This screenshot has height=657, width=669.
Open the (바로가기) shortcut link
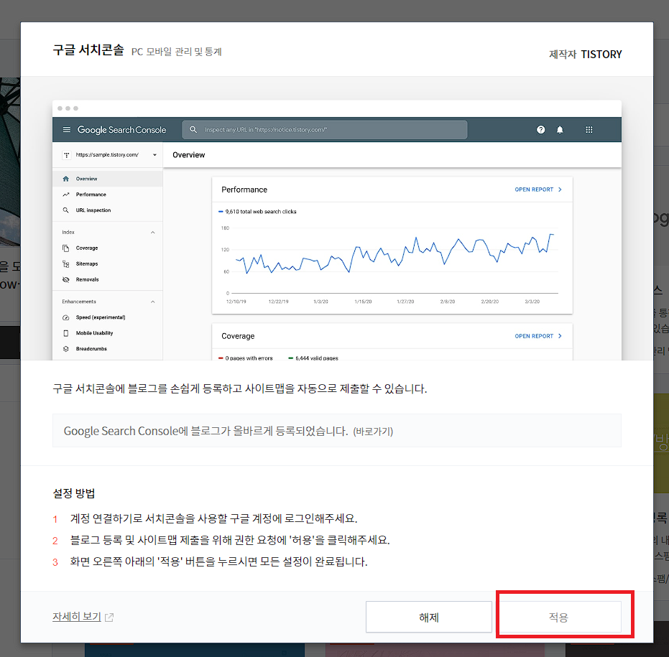(373, 432)
